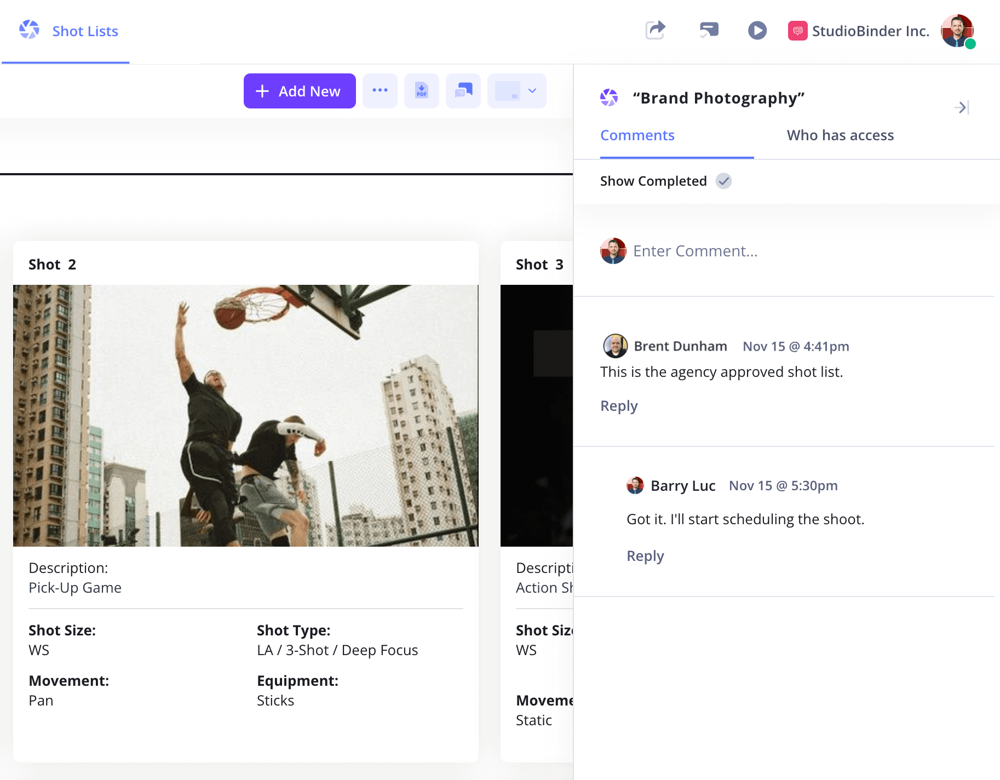The height and width of the screenshot is (780, 1000).
Task: Click the Add New button
Action: coord(300,91)
